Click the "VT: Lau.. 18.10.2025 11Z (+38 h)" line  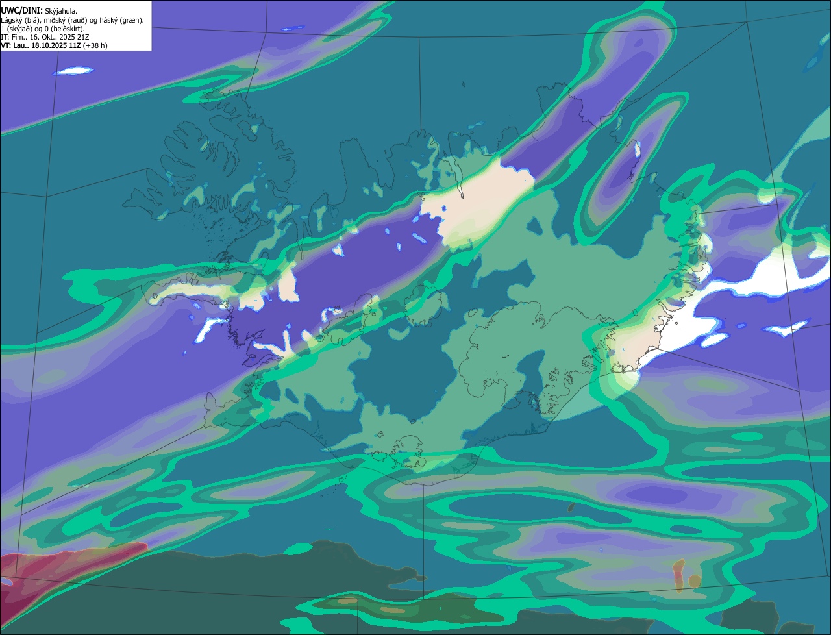pyautogui.click(x=54, y=45)
